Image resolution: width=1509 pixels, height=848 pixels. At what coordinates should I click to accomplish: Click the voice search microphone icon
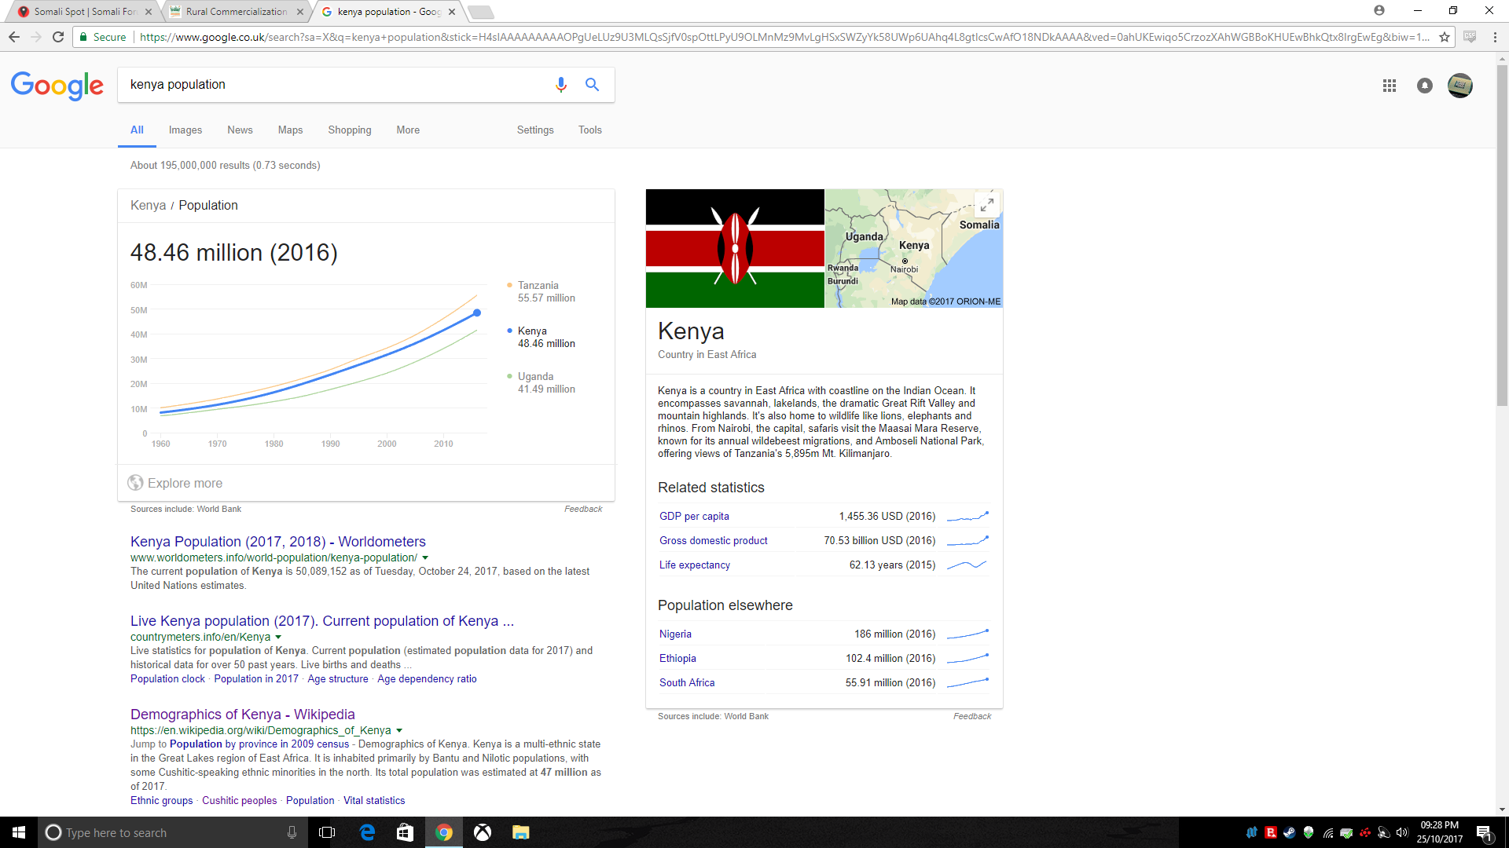pos(560,85)
